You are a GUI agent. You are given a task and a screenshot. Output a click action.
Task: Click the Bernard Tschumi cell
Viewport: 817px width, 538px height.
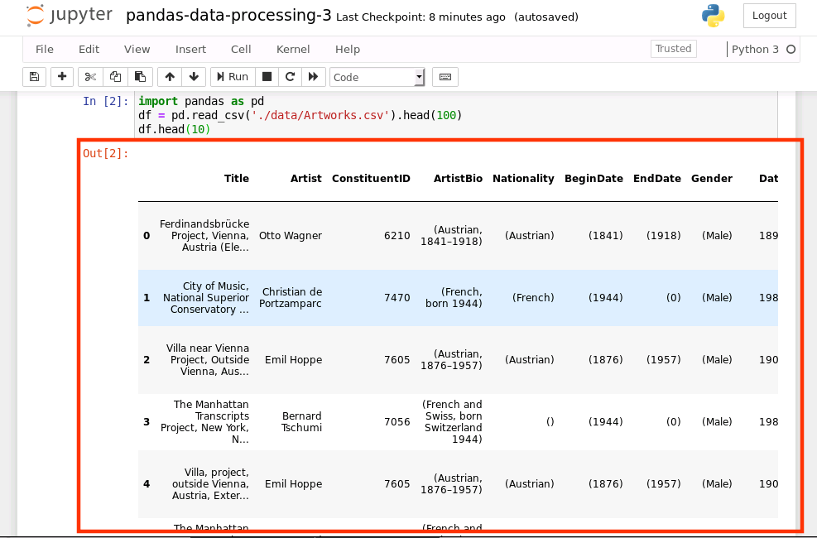tap(301, 422)
